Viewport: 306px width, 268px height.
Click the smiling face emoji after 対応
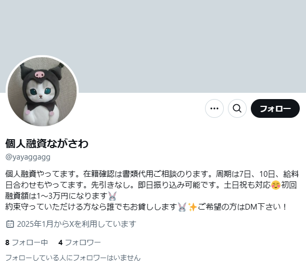coord(276,185)
